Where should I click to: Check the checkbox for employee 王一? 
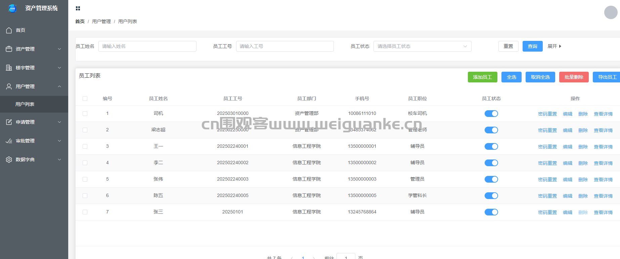coord(85,146)
